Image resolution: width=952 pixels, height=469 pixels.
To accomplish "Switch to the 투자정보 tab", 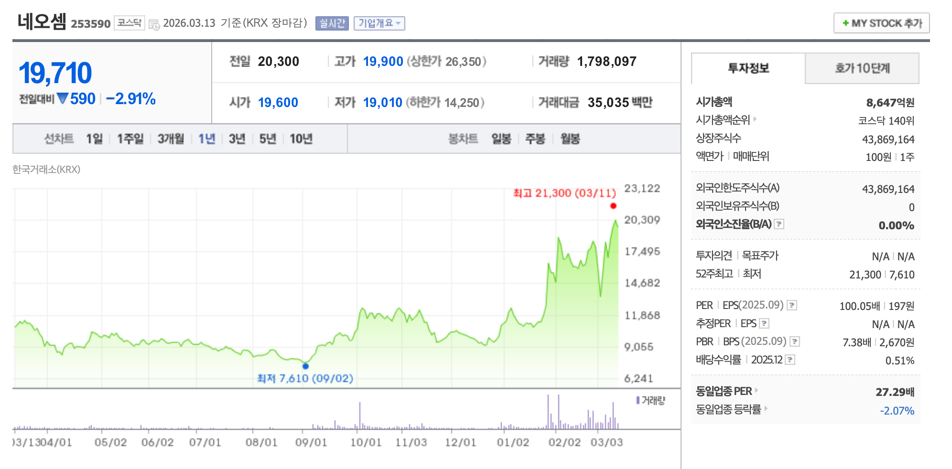I will (748, 68).
